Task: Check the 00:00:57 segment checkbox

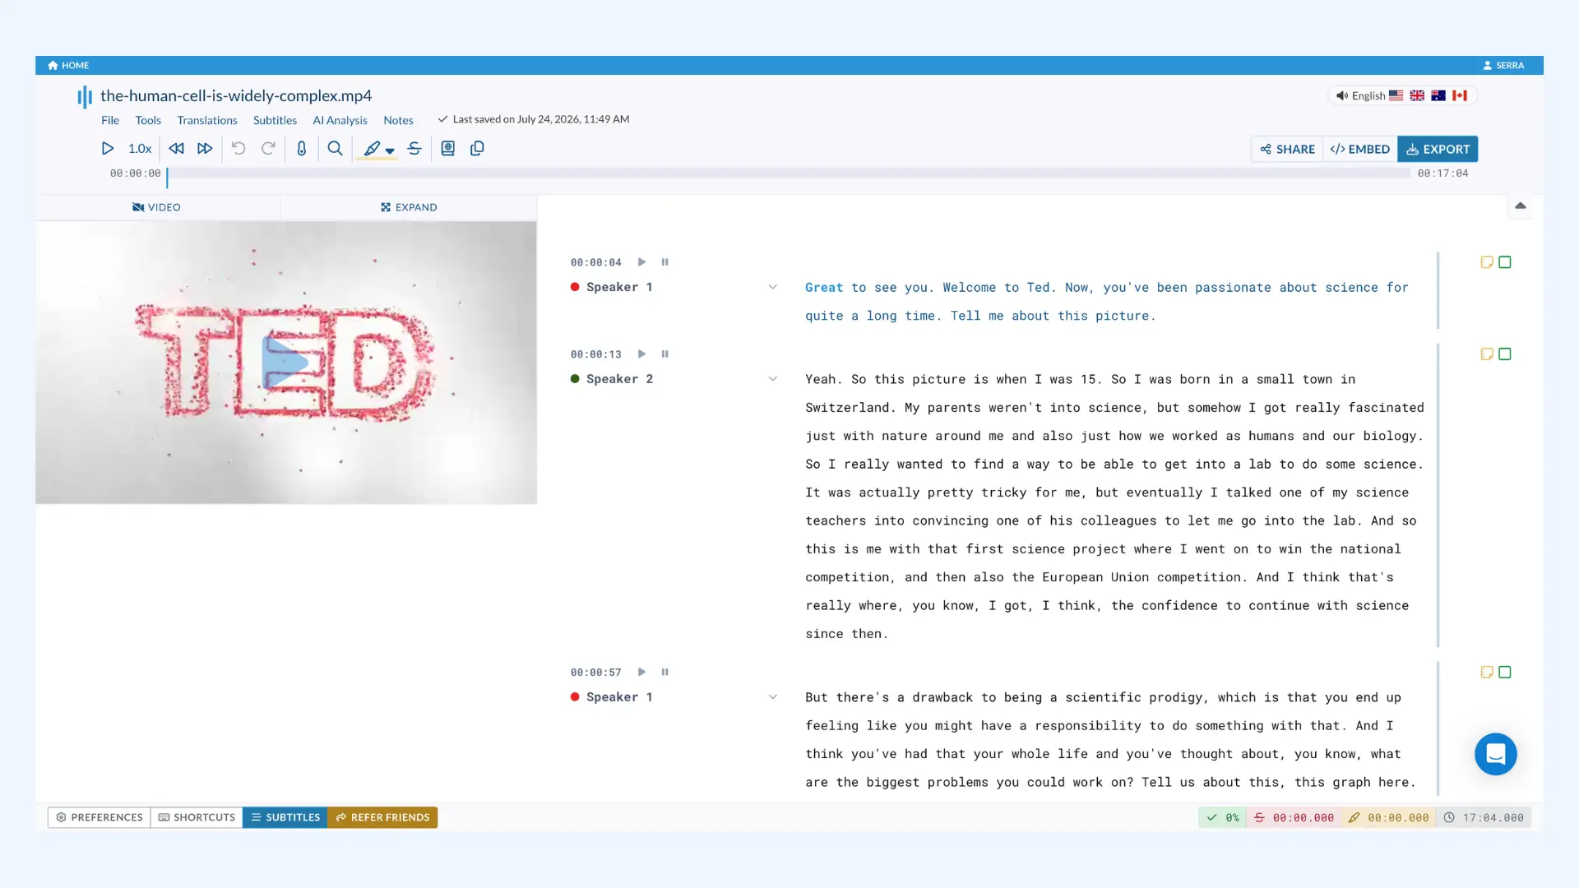Action: coord(1505,673)
